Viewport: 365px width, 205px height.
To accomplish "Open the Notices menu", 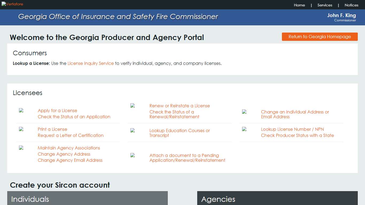I will tap(351, 5).
